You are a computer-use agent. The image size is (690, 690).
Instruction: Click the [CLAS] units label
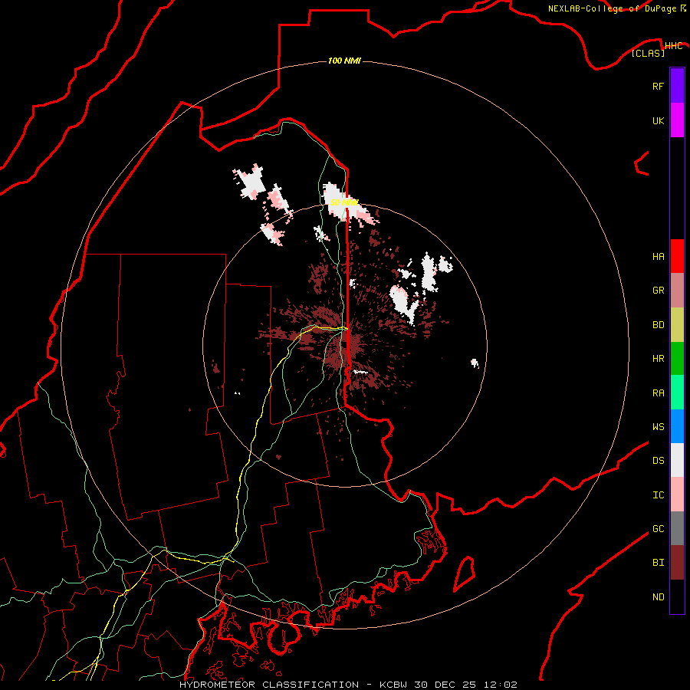[648, 53]
